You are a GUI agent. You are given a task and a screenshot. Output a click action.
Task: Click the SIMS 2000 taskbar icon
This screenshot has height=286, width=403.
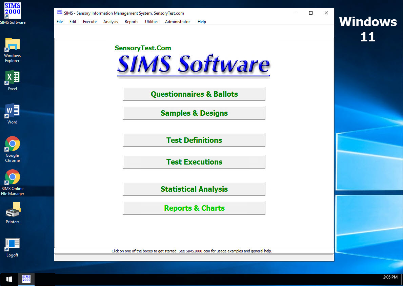tap(26, 279)
